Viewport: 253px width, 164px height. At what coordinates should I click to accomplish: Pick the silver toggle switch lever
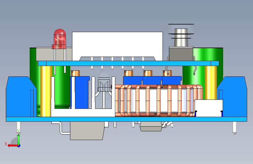(181, 37)
